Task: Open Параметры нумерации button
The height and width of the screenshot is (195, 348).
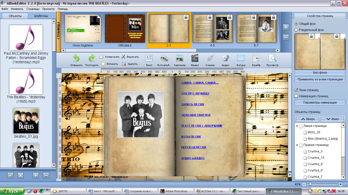Action: [x=320, y=103]
